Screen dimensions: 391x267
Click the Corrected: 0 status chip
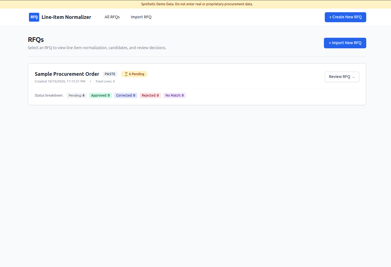[x=126, y=95]
